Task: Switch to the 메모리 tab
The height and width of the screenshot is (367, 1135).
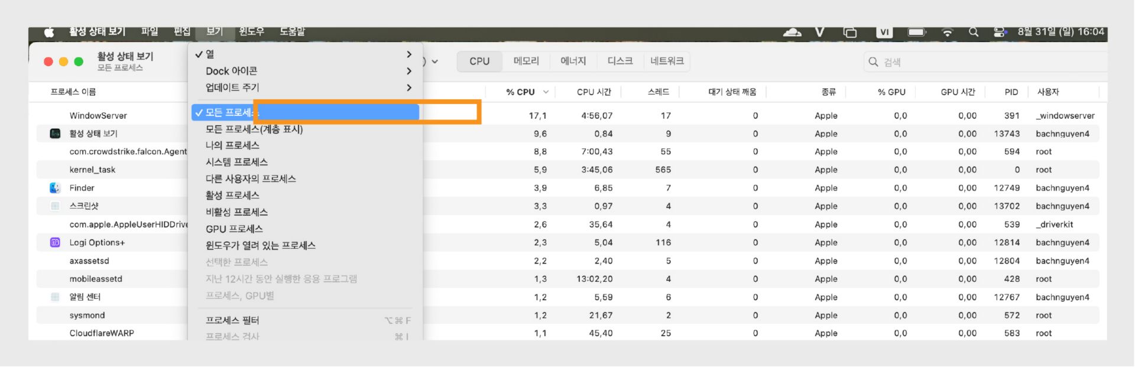Action: [x=526, y=61]
